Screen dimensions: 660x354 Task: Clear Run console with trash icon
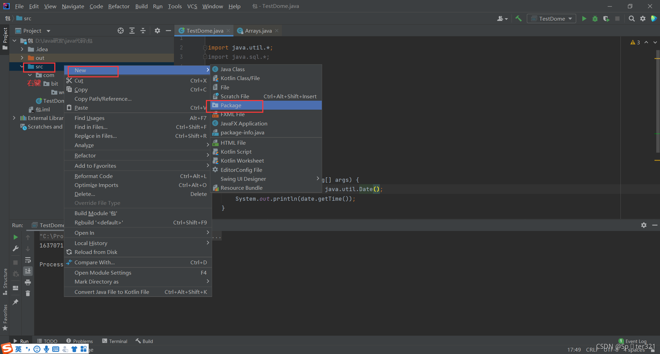(28, 293)
